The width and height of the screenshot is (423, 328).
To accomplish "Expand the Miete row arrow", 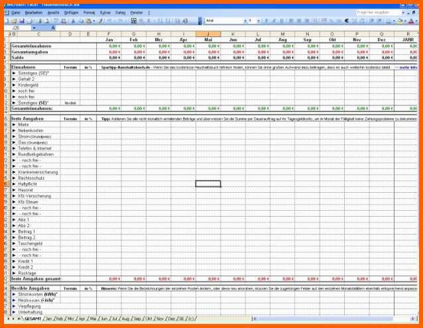I will pyautogui.click(x=14, y=125).
